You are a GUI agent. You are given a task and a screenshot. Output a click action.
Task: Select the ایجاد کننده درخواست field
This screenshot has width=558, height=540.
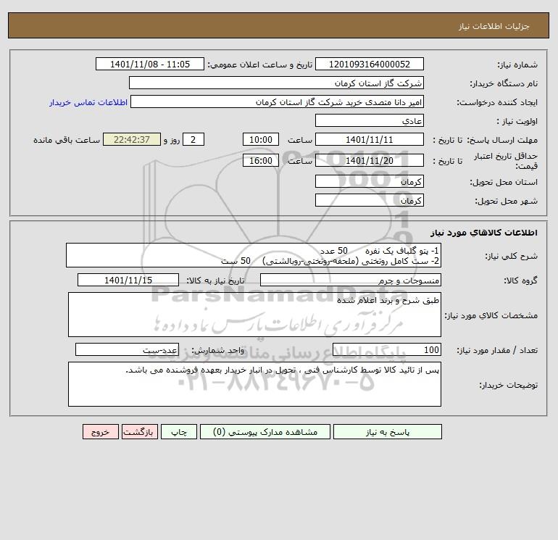click(277, 102)
